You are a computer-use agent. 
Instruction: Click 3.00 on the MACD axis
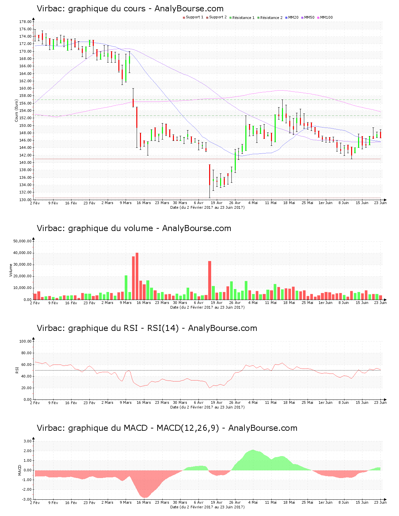coord(28,441)
